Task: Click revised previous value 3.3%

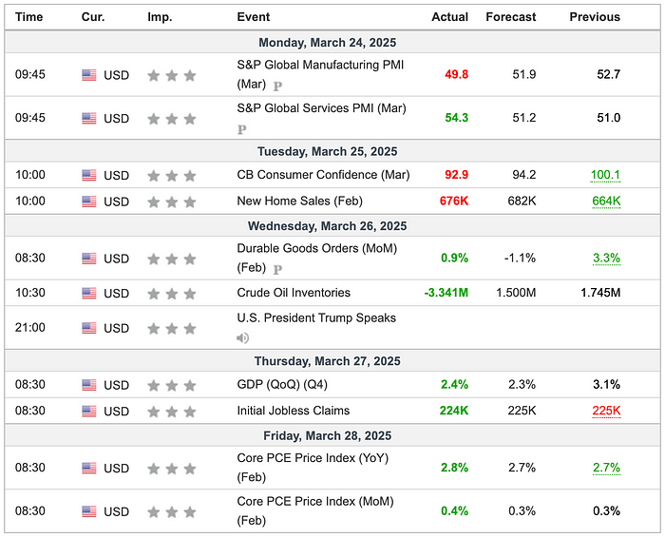Action: pyautogui.click(x=606, y=258)
